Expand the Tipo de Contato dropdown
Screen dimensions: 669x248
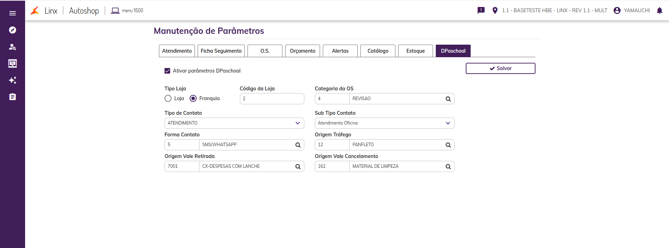click(234, 123)
